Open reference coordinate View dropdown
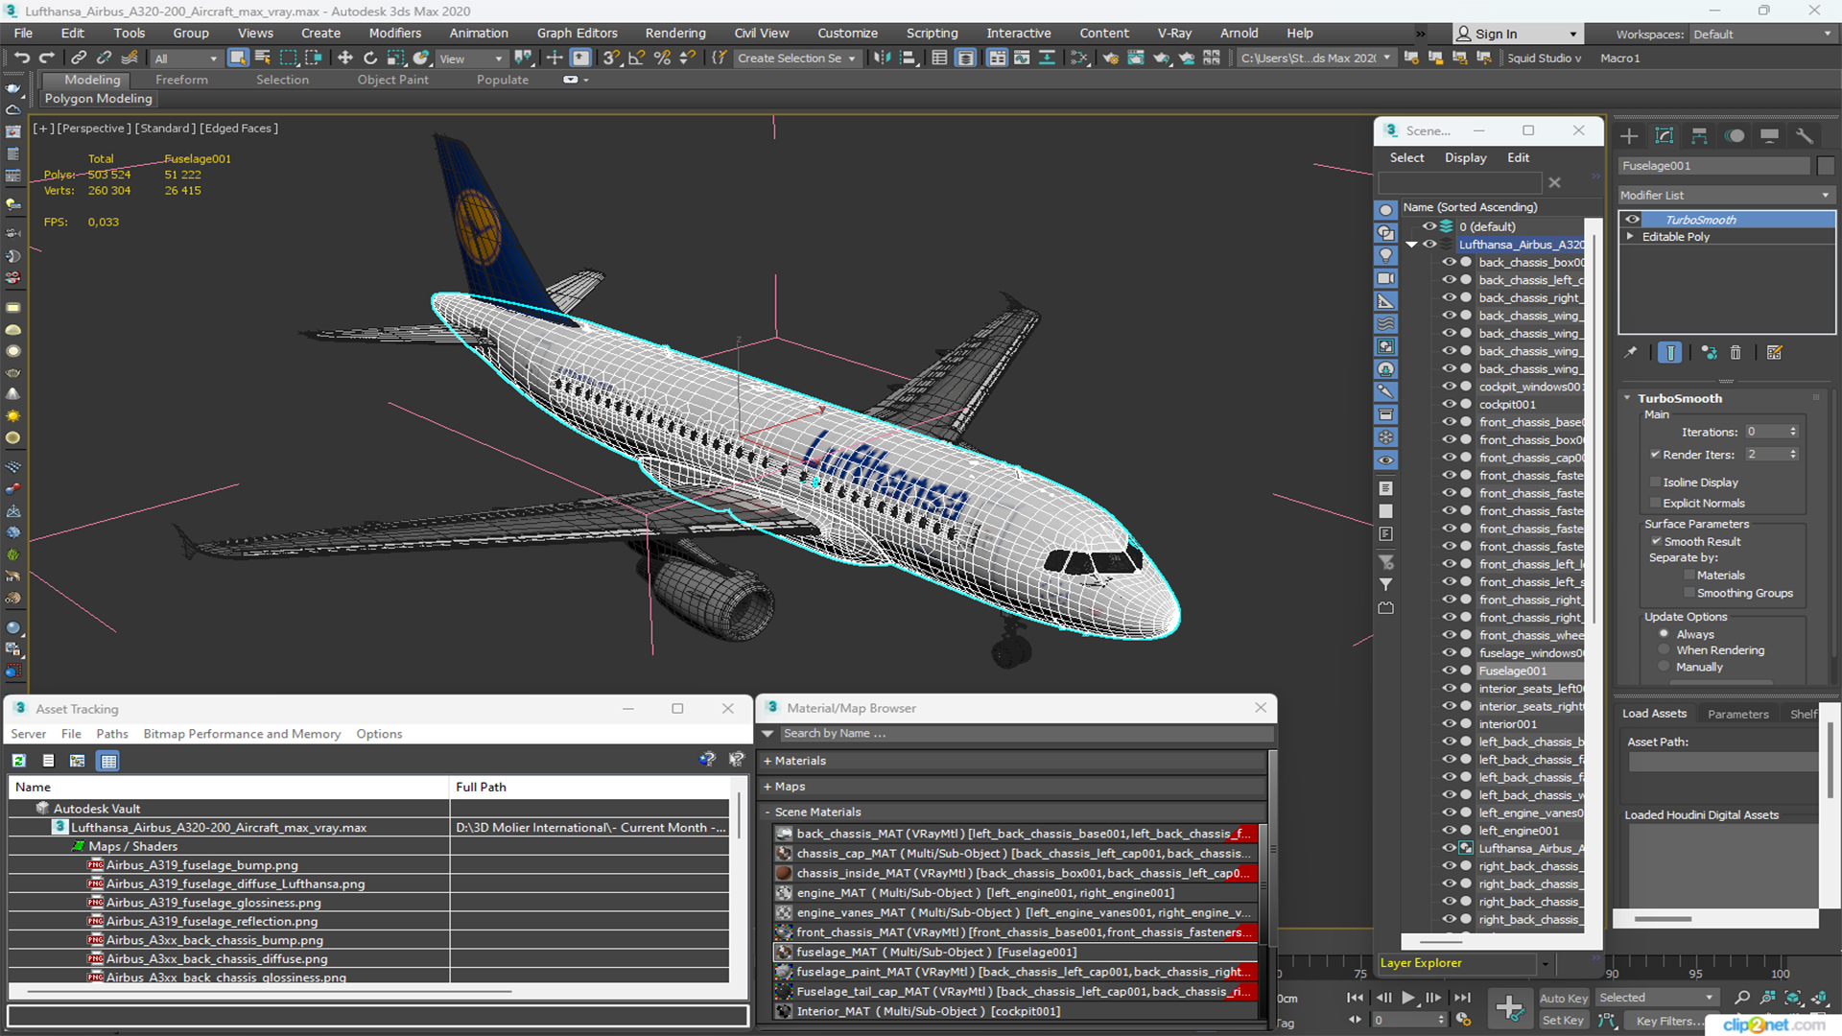Viewport: 1842px width, 1036px height. tap(470, 59)
